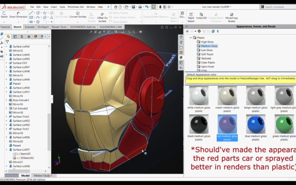
Task: Select the Soft Touch plastic category
Action: pyautogui.click(x=207, y=54)
